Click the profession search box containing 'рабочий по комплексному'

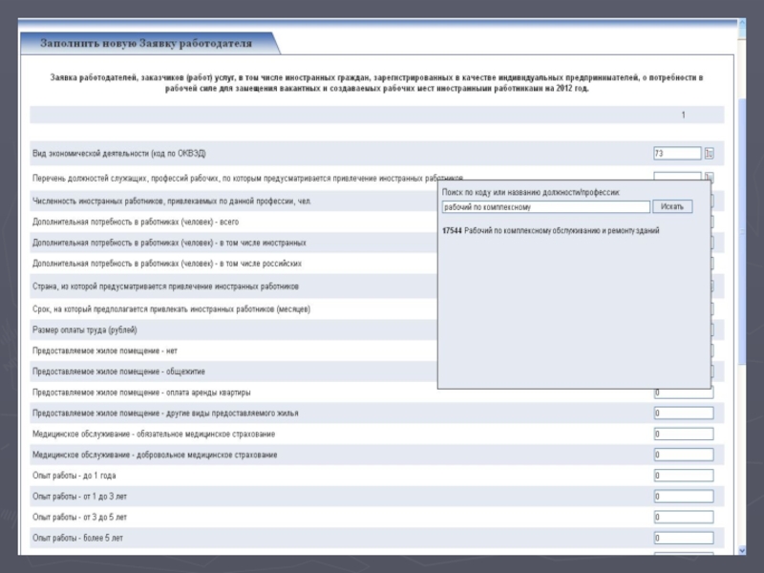pyautogui.click(x=545, y=207)
